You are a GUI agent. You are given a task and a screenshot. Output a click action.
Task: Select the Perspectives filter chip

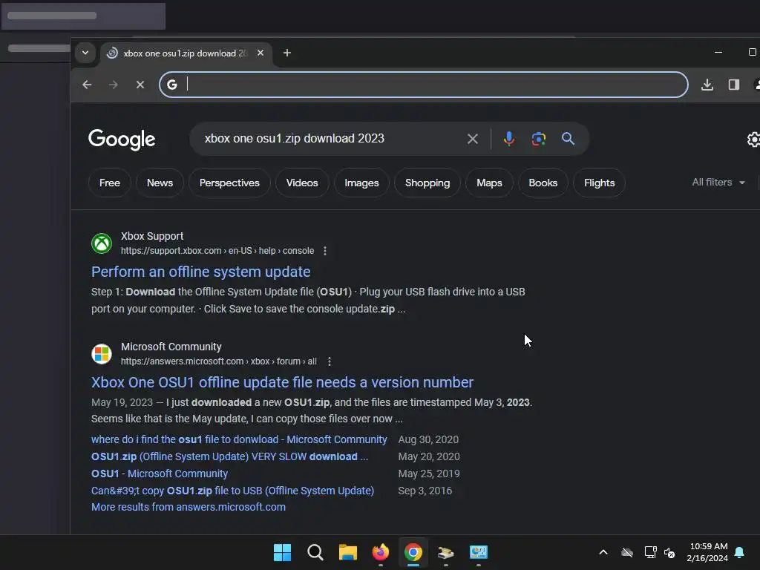click(229, 183)
